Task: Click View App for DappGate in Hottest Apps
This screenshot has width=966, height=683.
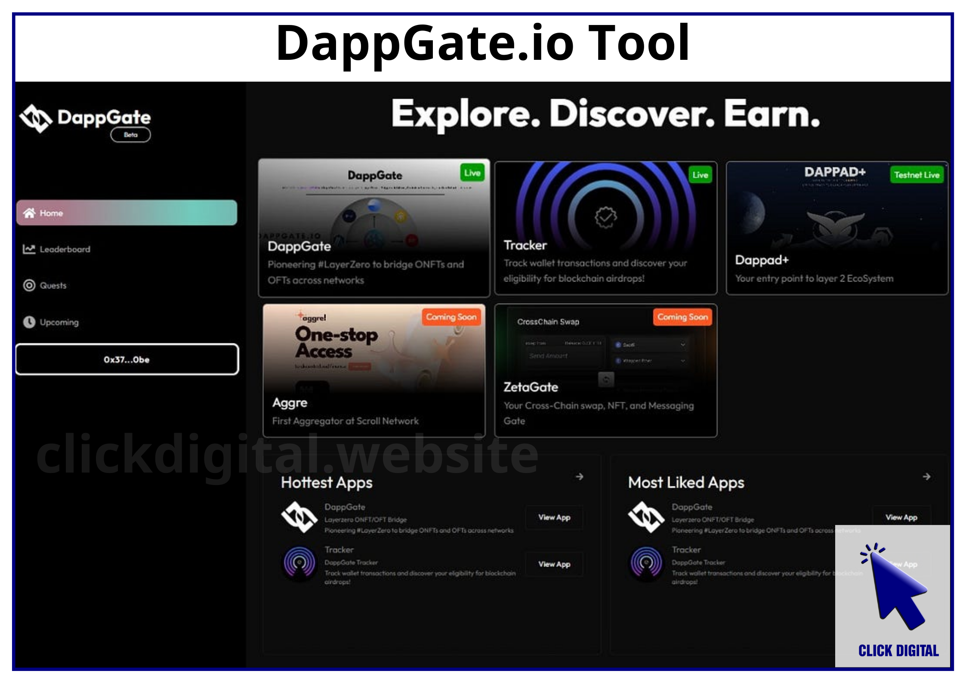Action: click(x=554, y=517)
